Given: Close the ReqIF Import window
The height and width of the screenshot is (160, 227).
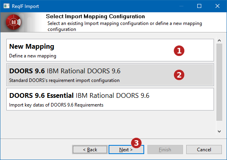Looking at the screenshot, I should pos(217,6).
